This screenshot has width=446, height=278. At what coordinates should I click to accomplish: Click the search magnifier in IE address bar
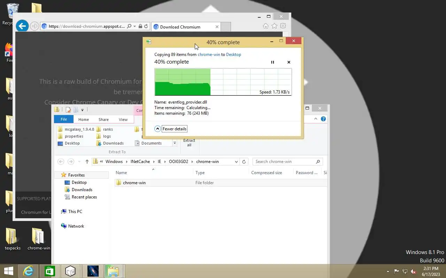tap(129, 26)
